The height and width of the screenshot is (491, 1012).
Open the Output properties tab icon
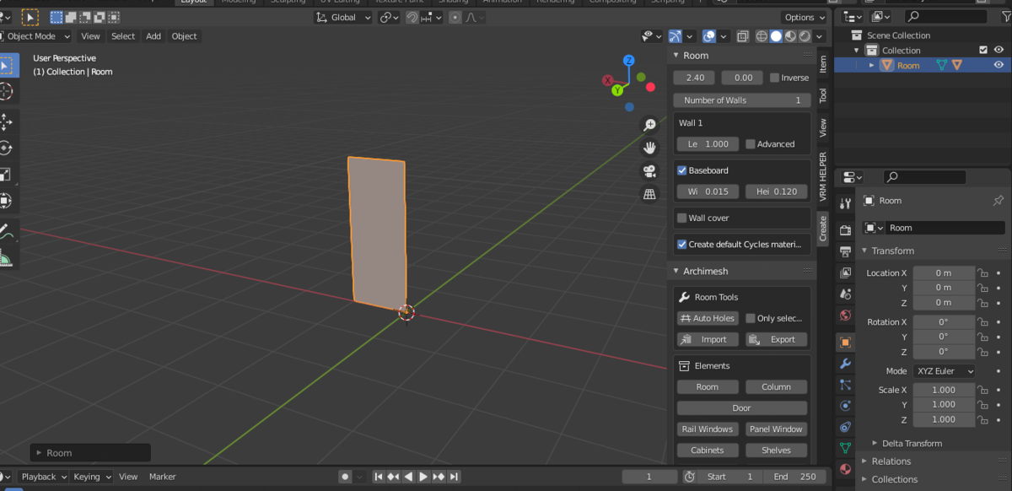pos(846,251)
